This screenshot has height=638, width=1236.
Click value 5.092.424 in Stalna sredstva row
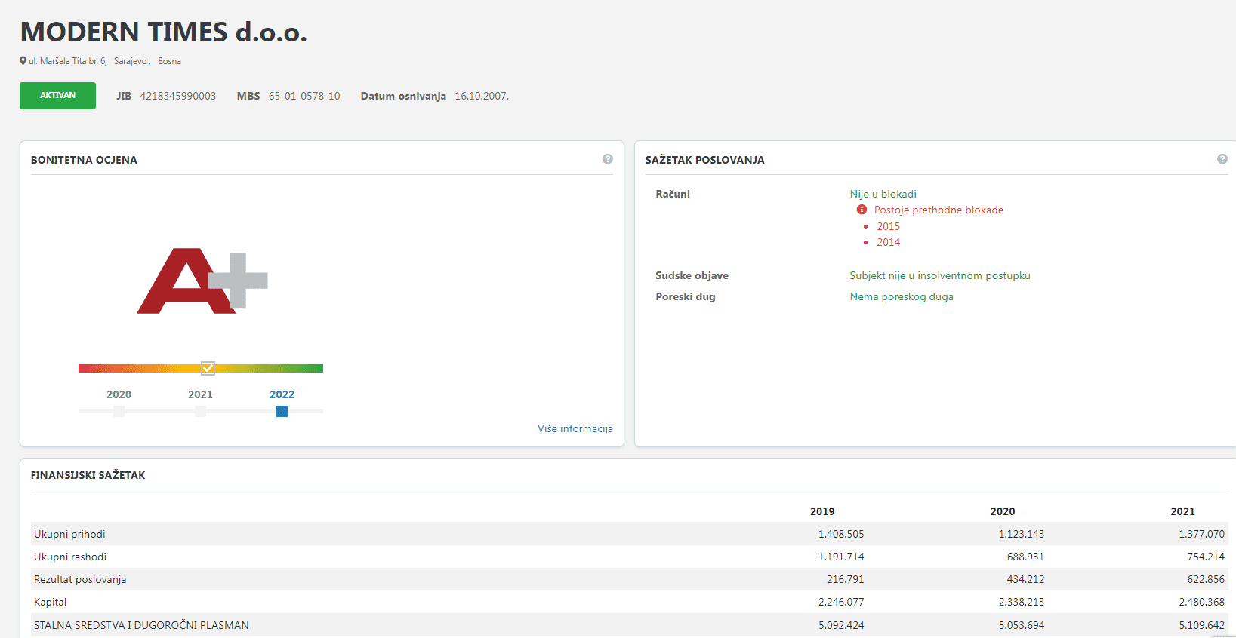[x=841, y=625]
